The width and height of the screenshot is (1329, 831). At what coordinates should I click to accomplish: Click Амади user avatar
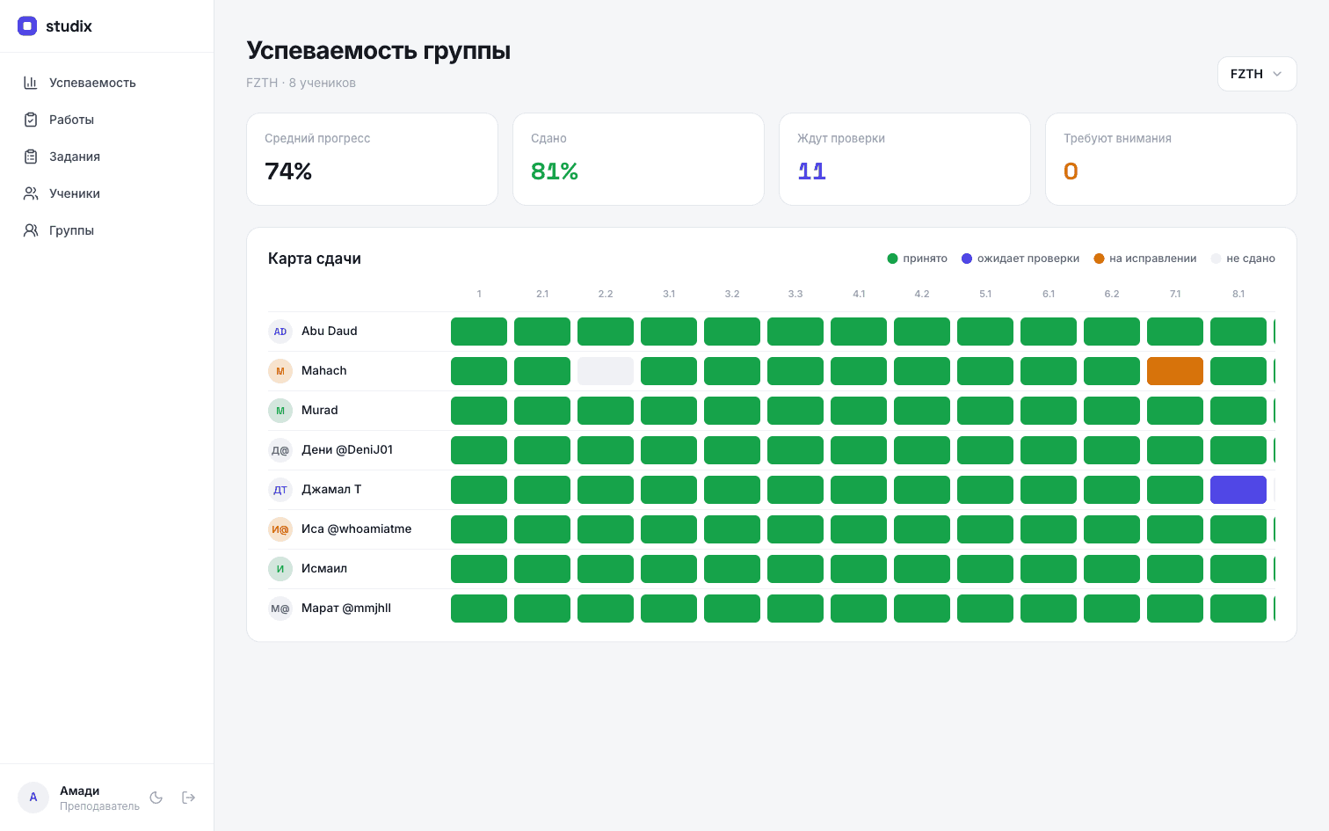[33, 798]
